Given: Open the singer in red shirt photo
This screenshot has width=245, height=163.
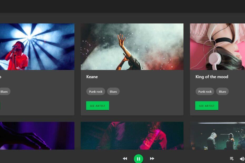Looking at the screenshot, I should [x=37, y=47].
